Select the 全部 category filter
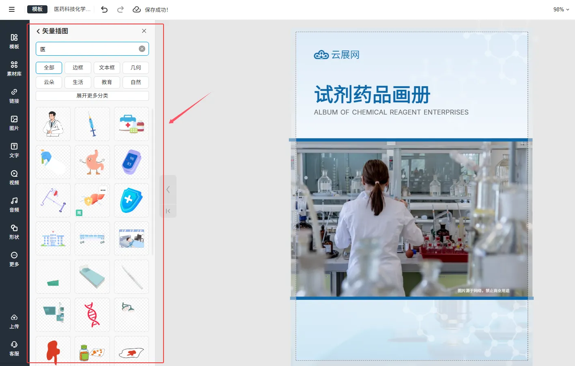This screenshot has height=366, width=575. pos(49,67)
